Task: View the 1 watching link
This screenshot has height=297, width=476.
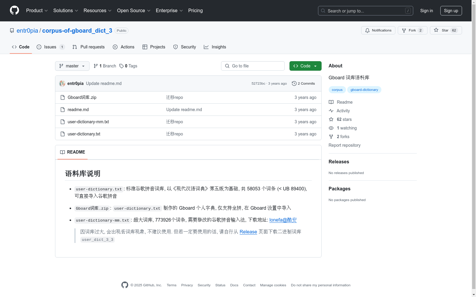Action: (x=343, y=128)
